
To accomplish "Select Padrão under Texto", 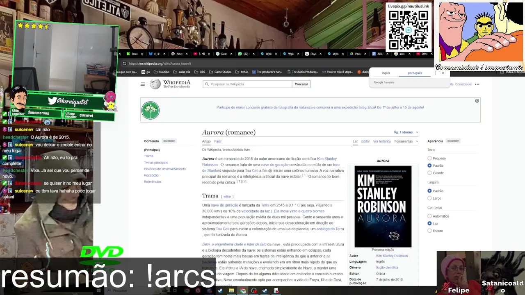I will tap(429, 166).
